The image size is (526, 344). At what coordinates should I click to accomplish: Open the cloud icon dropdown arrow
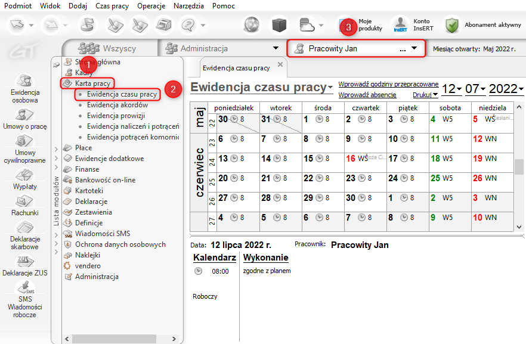coord(321,25)
